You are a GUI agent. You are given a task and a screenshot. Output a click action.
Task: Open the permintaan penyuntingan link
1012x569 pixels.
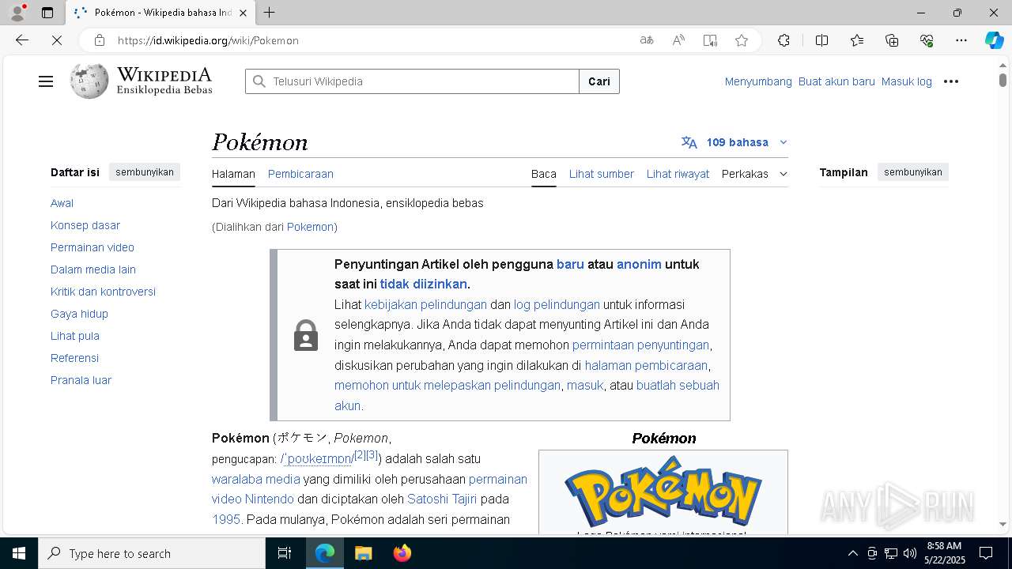tap(640, 345)
